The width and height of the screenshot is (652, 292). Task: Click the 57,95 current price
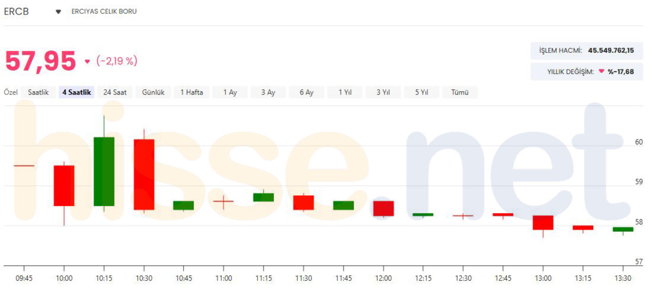click(41, 61)
